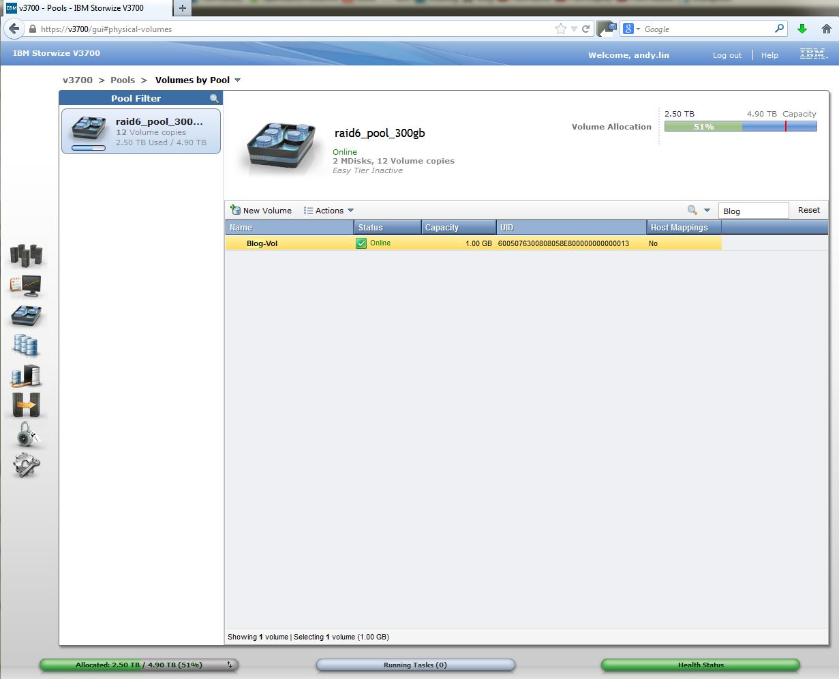Click the New Volume plus icon

tap(236, 210)
